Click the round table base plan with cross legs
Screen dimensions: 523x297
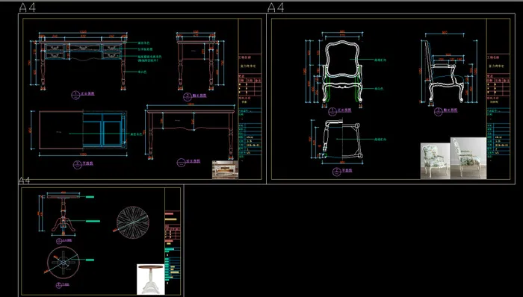(64, 263)
